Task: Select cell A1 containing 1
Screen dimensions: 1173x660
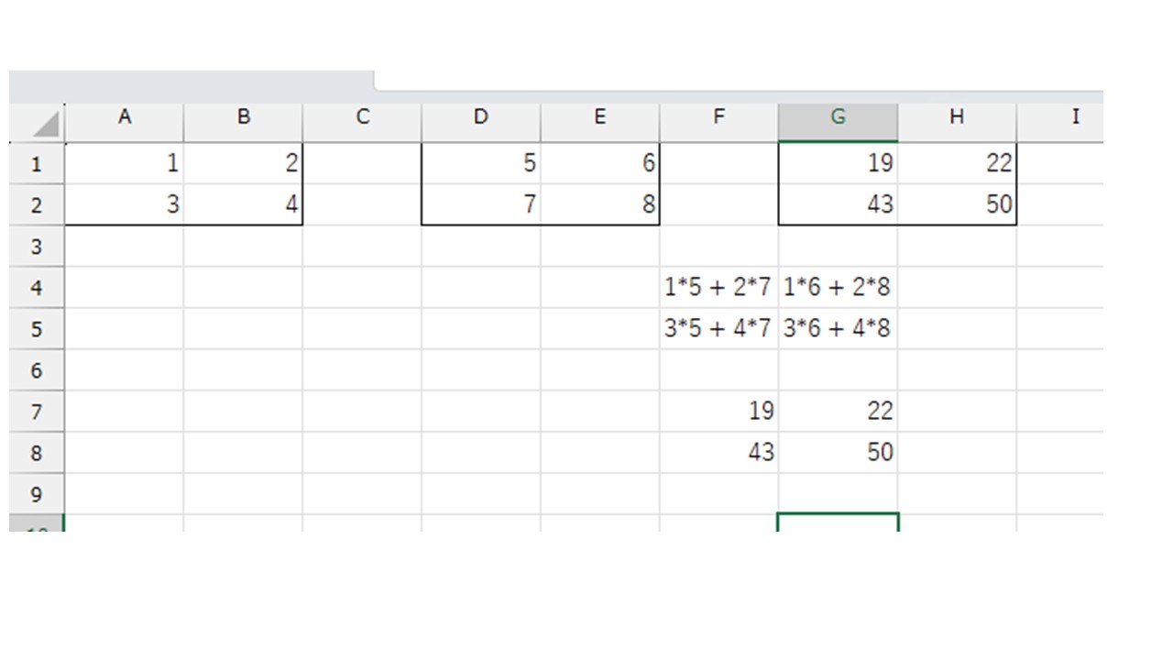Action: [x=125, y=164]
